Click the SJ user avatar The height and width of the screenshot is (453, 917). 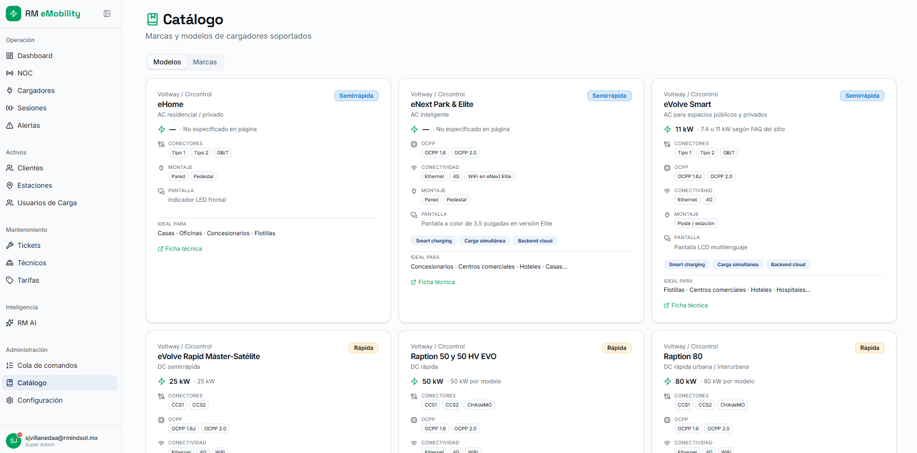14,441
